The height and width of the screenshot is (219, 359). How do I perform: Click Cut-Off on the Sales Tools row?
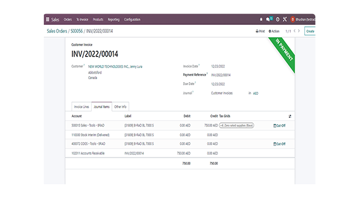click(x=279, y=126)
